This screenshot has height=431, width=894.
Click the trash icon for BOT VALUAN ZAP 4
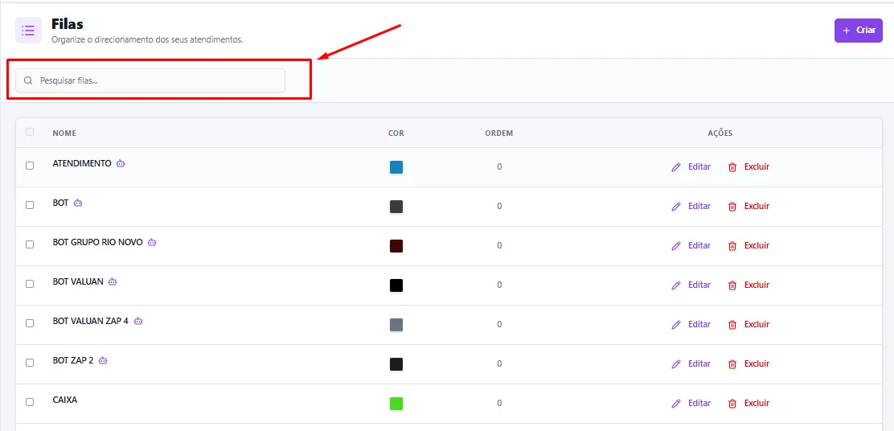coord(732,324)
